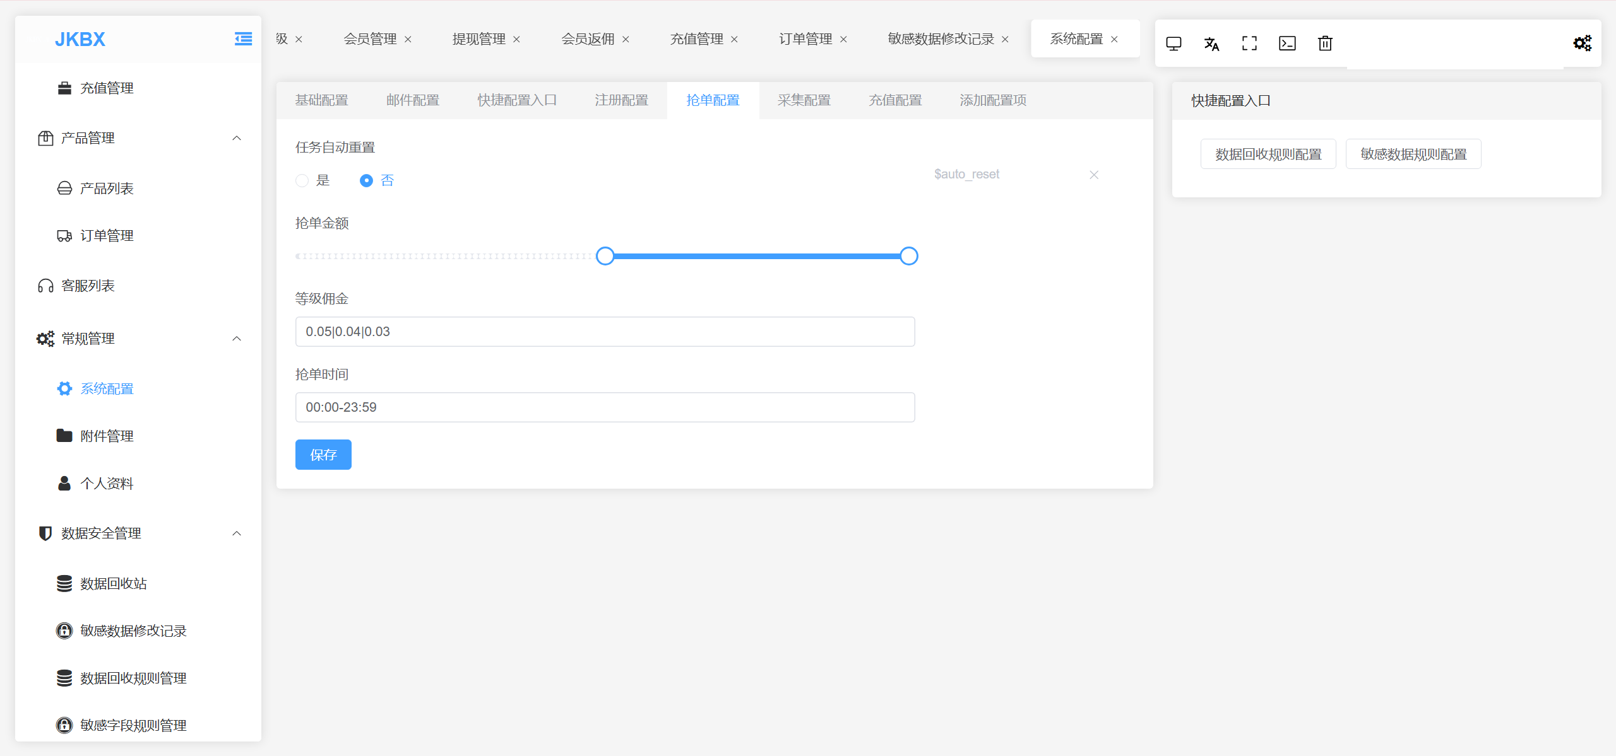Switch to the 基础配置 tab
The width and height of the screenshot is (1616, 756).
[321, 100]
